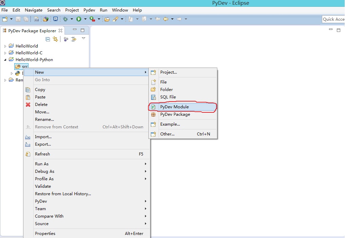Open Debug As submenu
Viewport: 345px width, 238px height.
point(87,171)
